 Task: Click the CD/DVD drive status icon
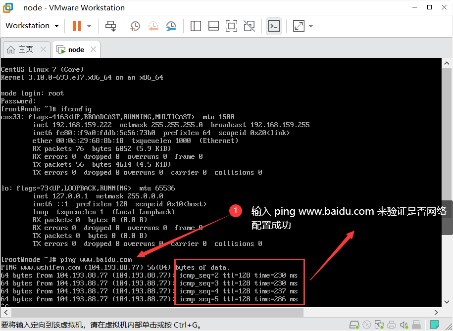pyautogui.click(x=367, y=325)
